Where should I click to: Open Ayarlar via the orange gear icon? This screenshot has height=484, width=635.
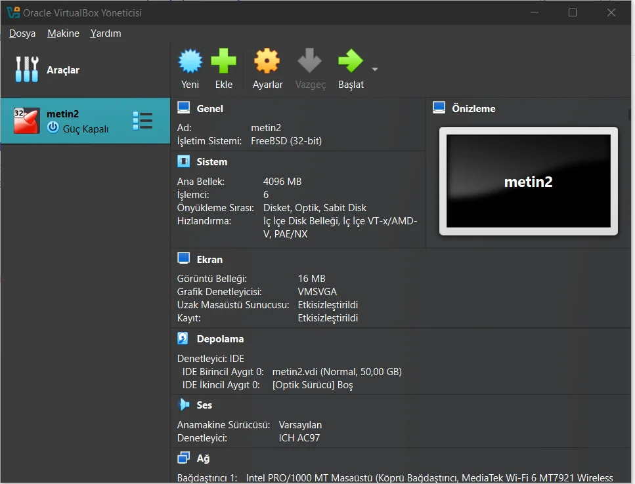click(267, 61)
